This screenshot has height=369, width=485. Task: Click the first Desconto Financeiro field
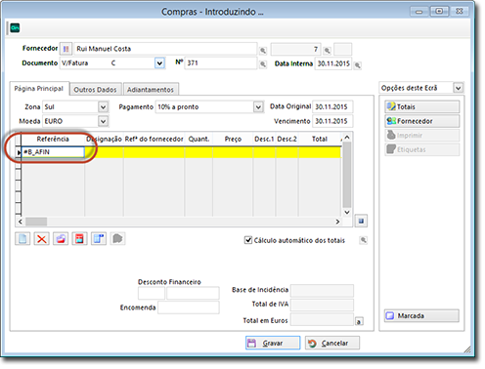[152, 293]
